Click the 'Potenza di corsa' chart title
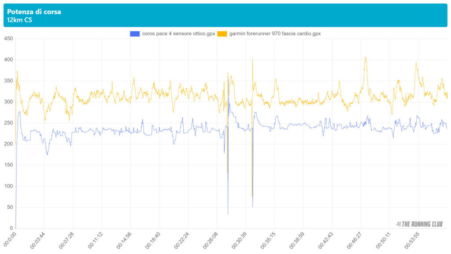The height and width of the screenshot is (254, 451). tap(34, 12)
